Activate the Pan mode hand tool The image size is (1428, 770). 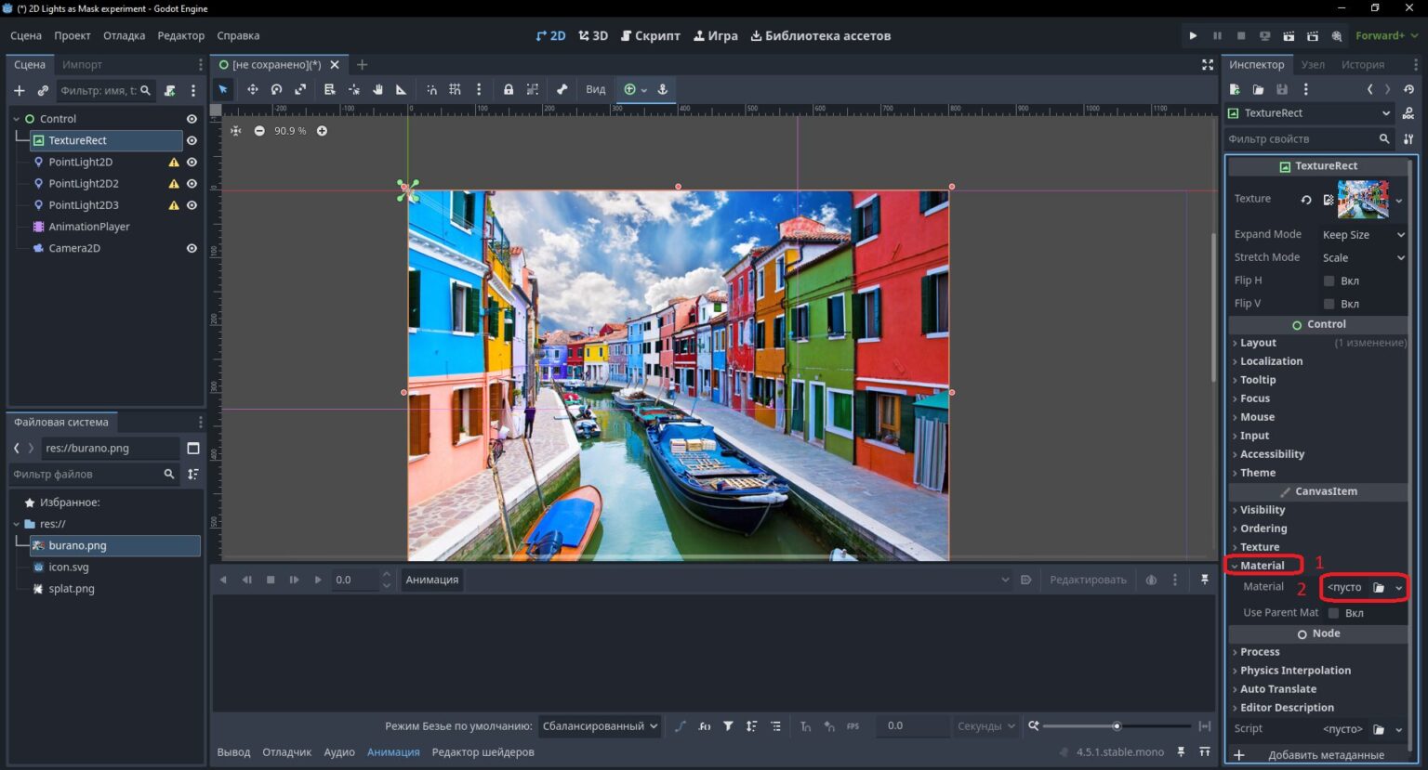[377, 89]
